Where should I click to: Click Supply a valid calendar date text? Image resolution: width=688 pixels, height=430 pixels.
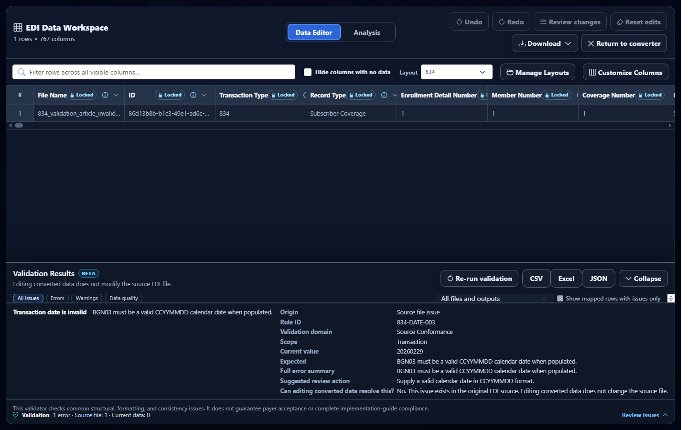pyautogui.click(x=465, y=381)
